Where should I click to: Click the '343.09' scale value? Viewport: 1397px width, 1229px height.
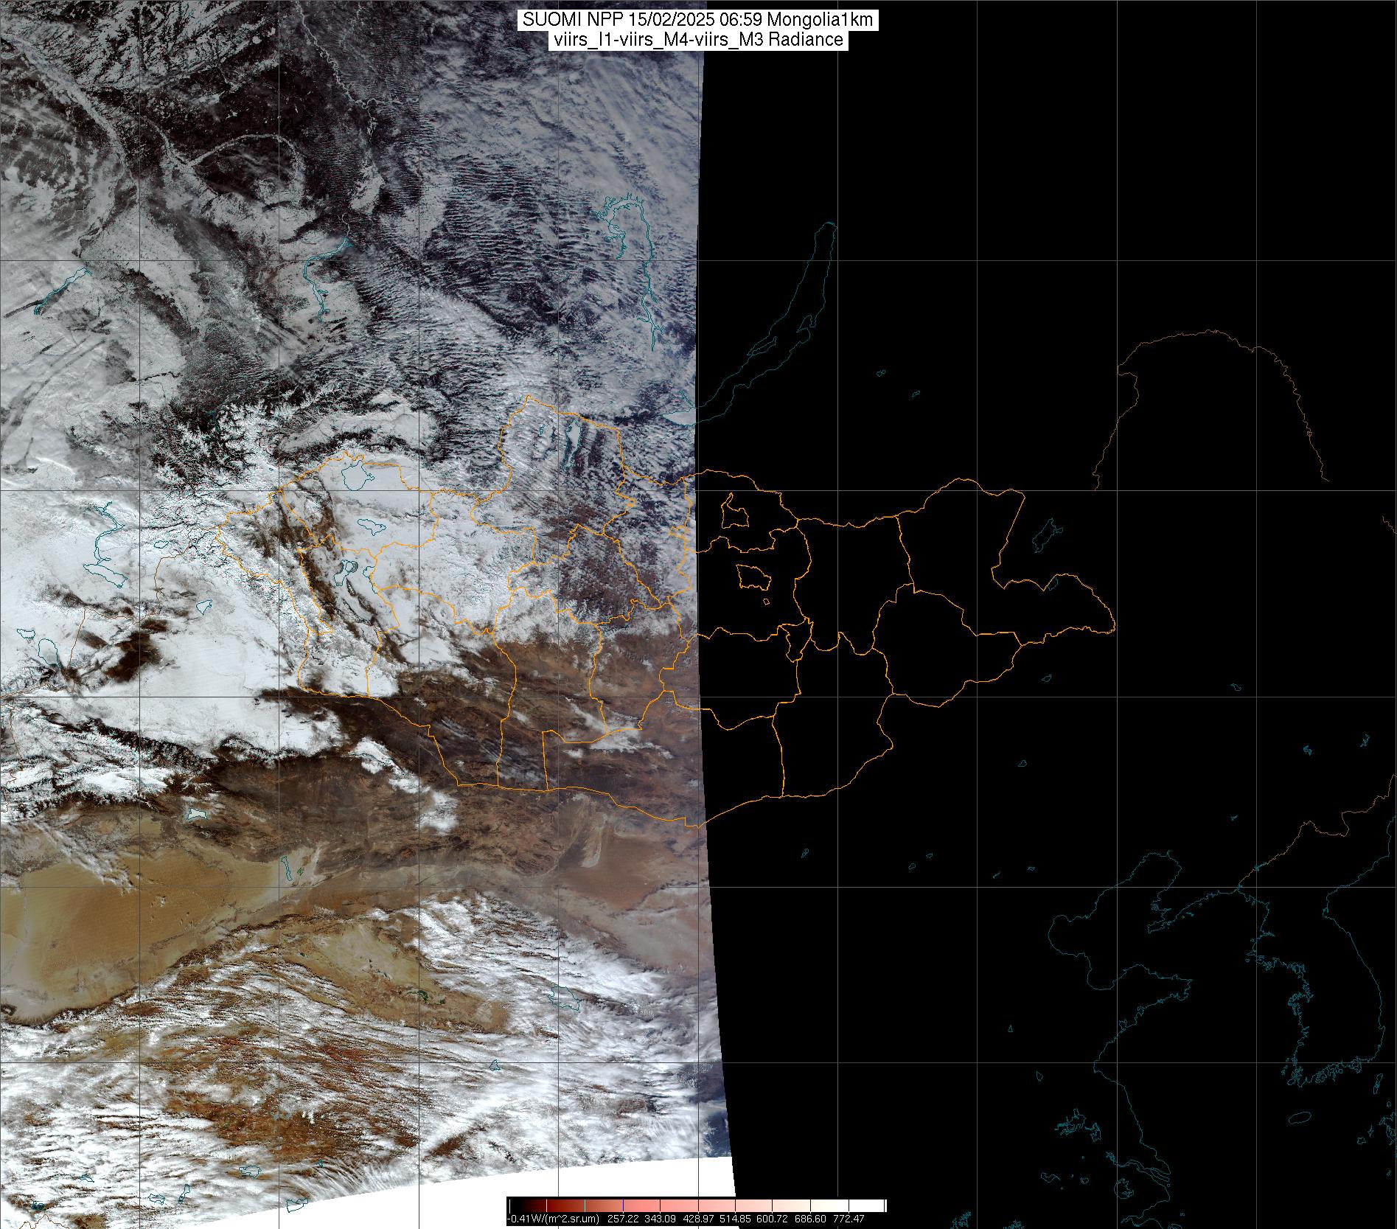pos(661,1219)
